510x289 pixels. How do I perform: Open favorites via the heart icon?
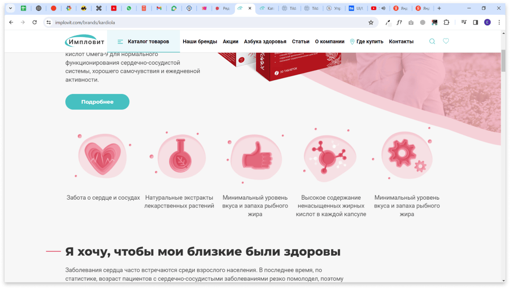pos(446,41)
